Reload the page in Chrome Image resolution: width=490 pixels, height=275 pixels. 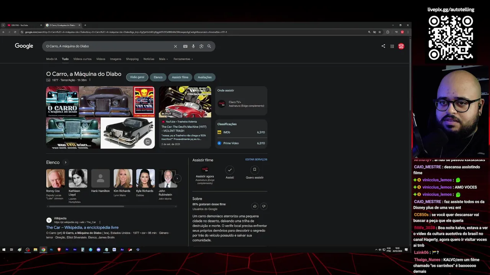[x=15, y=32]
